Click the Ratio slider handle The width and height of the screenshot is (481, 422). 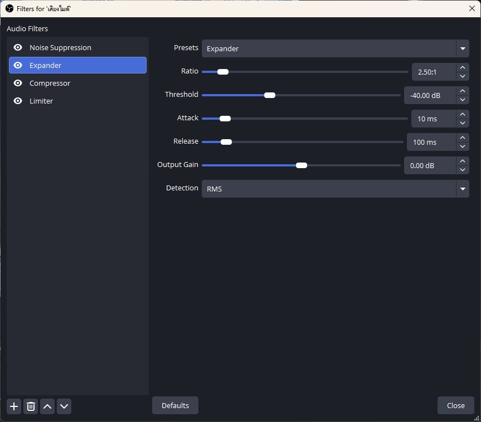(x=223, y=72)
